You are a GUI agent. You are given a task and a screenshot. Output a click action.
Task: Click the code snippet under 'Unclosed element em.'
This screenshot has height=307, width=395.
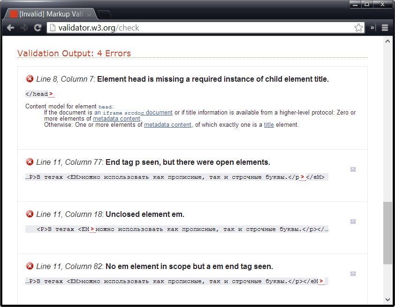pos(176,229)
